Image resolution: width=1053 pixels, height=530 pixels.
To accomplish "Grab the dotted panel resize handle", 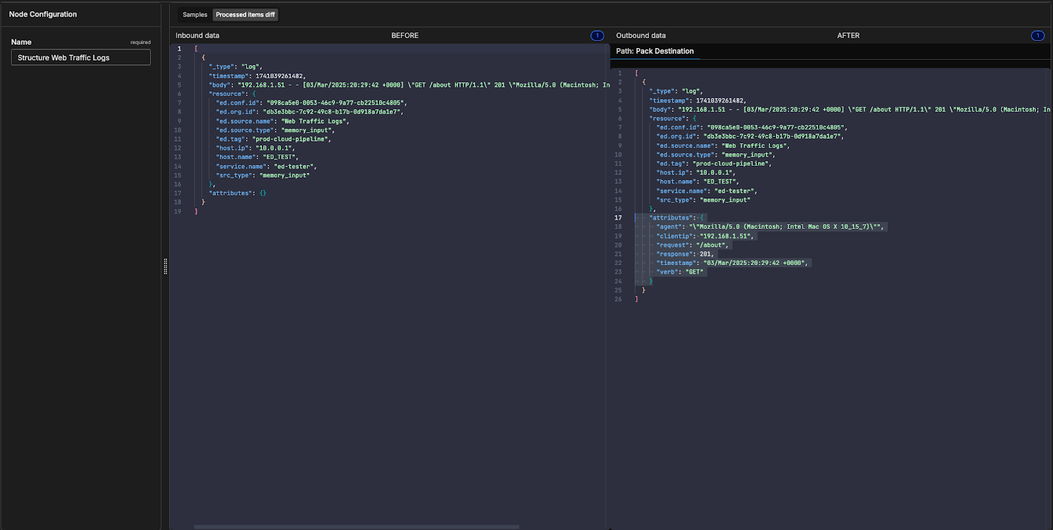I will click(x=165, y=266).
